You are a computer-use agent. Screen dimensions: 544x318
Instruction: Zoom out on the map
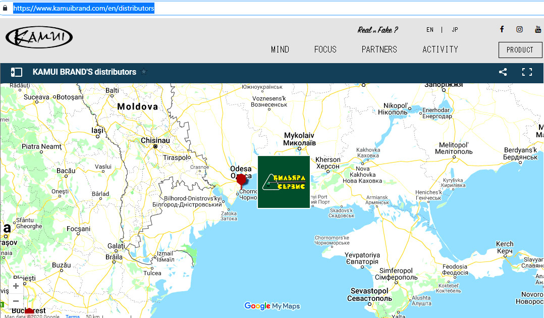(x=16, y=301)
